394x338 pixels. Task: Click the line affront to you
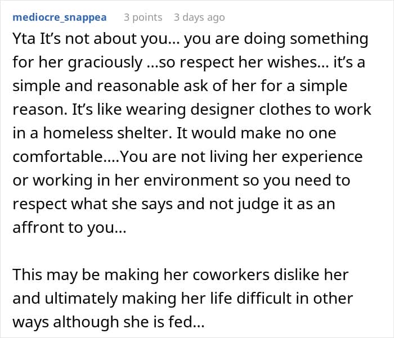click(69, 228)
